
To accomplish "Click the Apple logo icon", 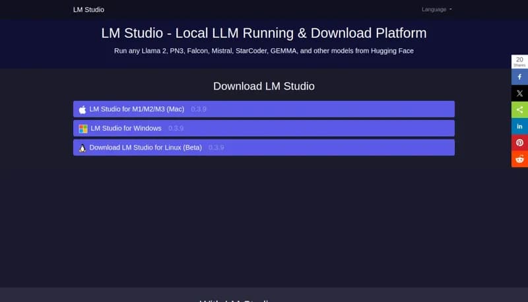I will [82, 109].
